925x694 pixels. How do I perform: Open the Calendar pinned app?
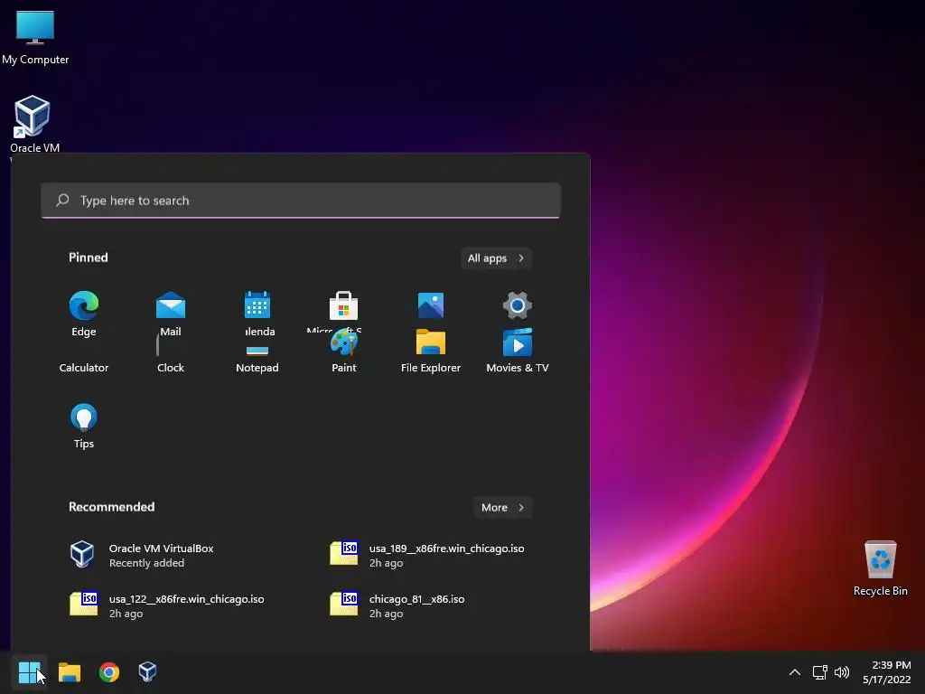(257, 314)
